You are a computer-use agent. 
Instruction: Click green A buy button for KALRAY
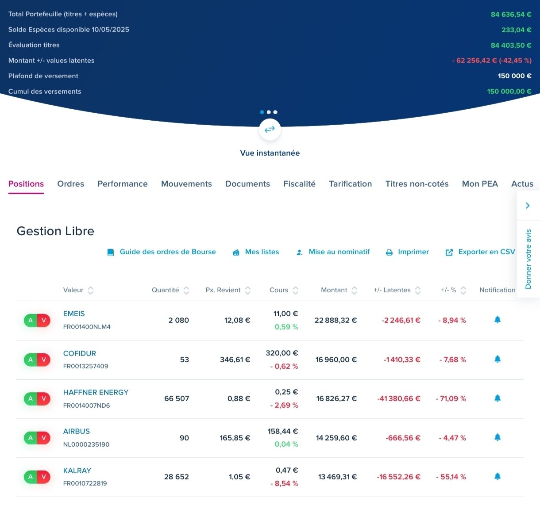[31, 477]
